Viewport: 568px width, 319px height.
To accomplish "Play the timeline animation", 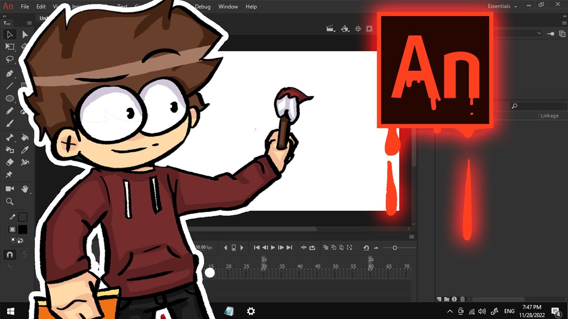I will click(x=273, y=248).
